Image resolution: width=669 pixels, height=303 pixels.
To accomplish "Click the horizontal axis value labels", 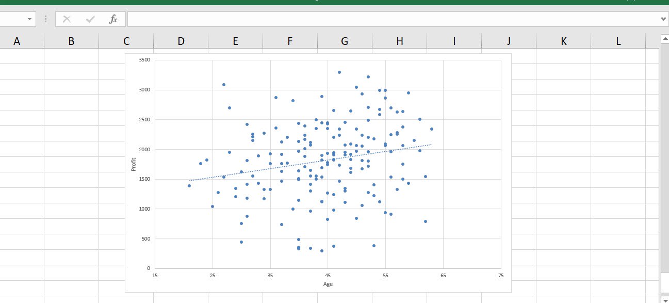I will click(x=327, y=275).
